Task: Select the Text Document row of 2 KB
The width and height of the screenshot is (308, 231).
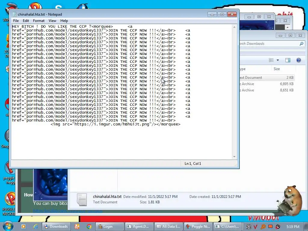Action: coord(267,78)
